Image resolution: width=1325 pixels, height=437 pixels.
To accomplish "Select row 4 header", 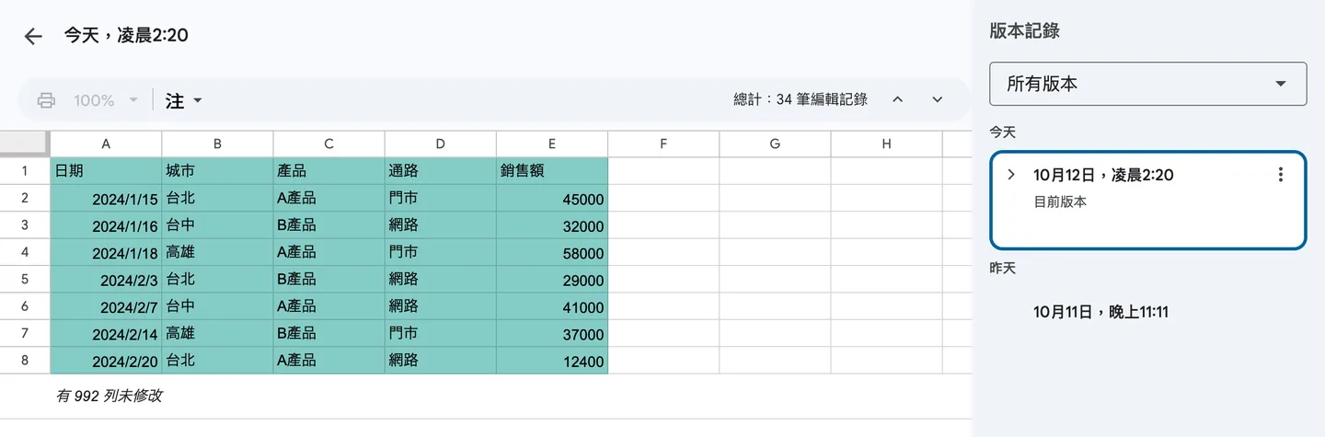I will (x=25, y=252).
